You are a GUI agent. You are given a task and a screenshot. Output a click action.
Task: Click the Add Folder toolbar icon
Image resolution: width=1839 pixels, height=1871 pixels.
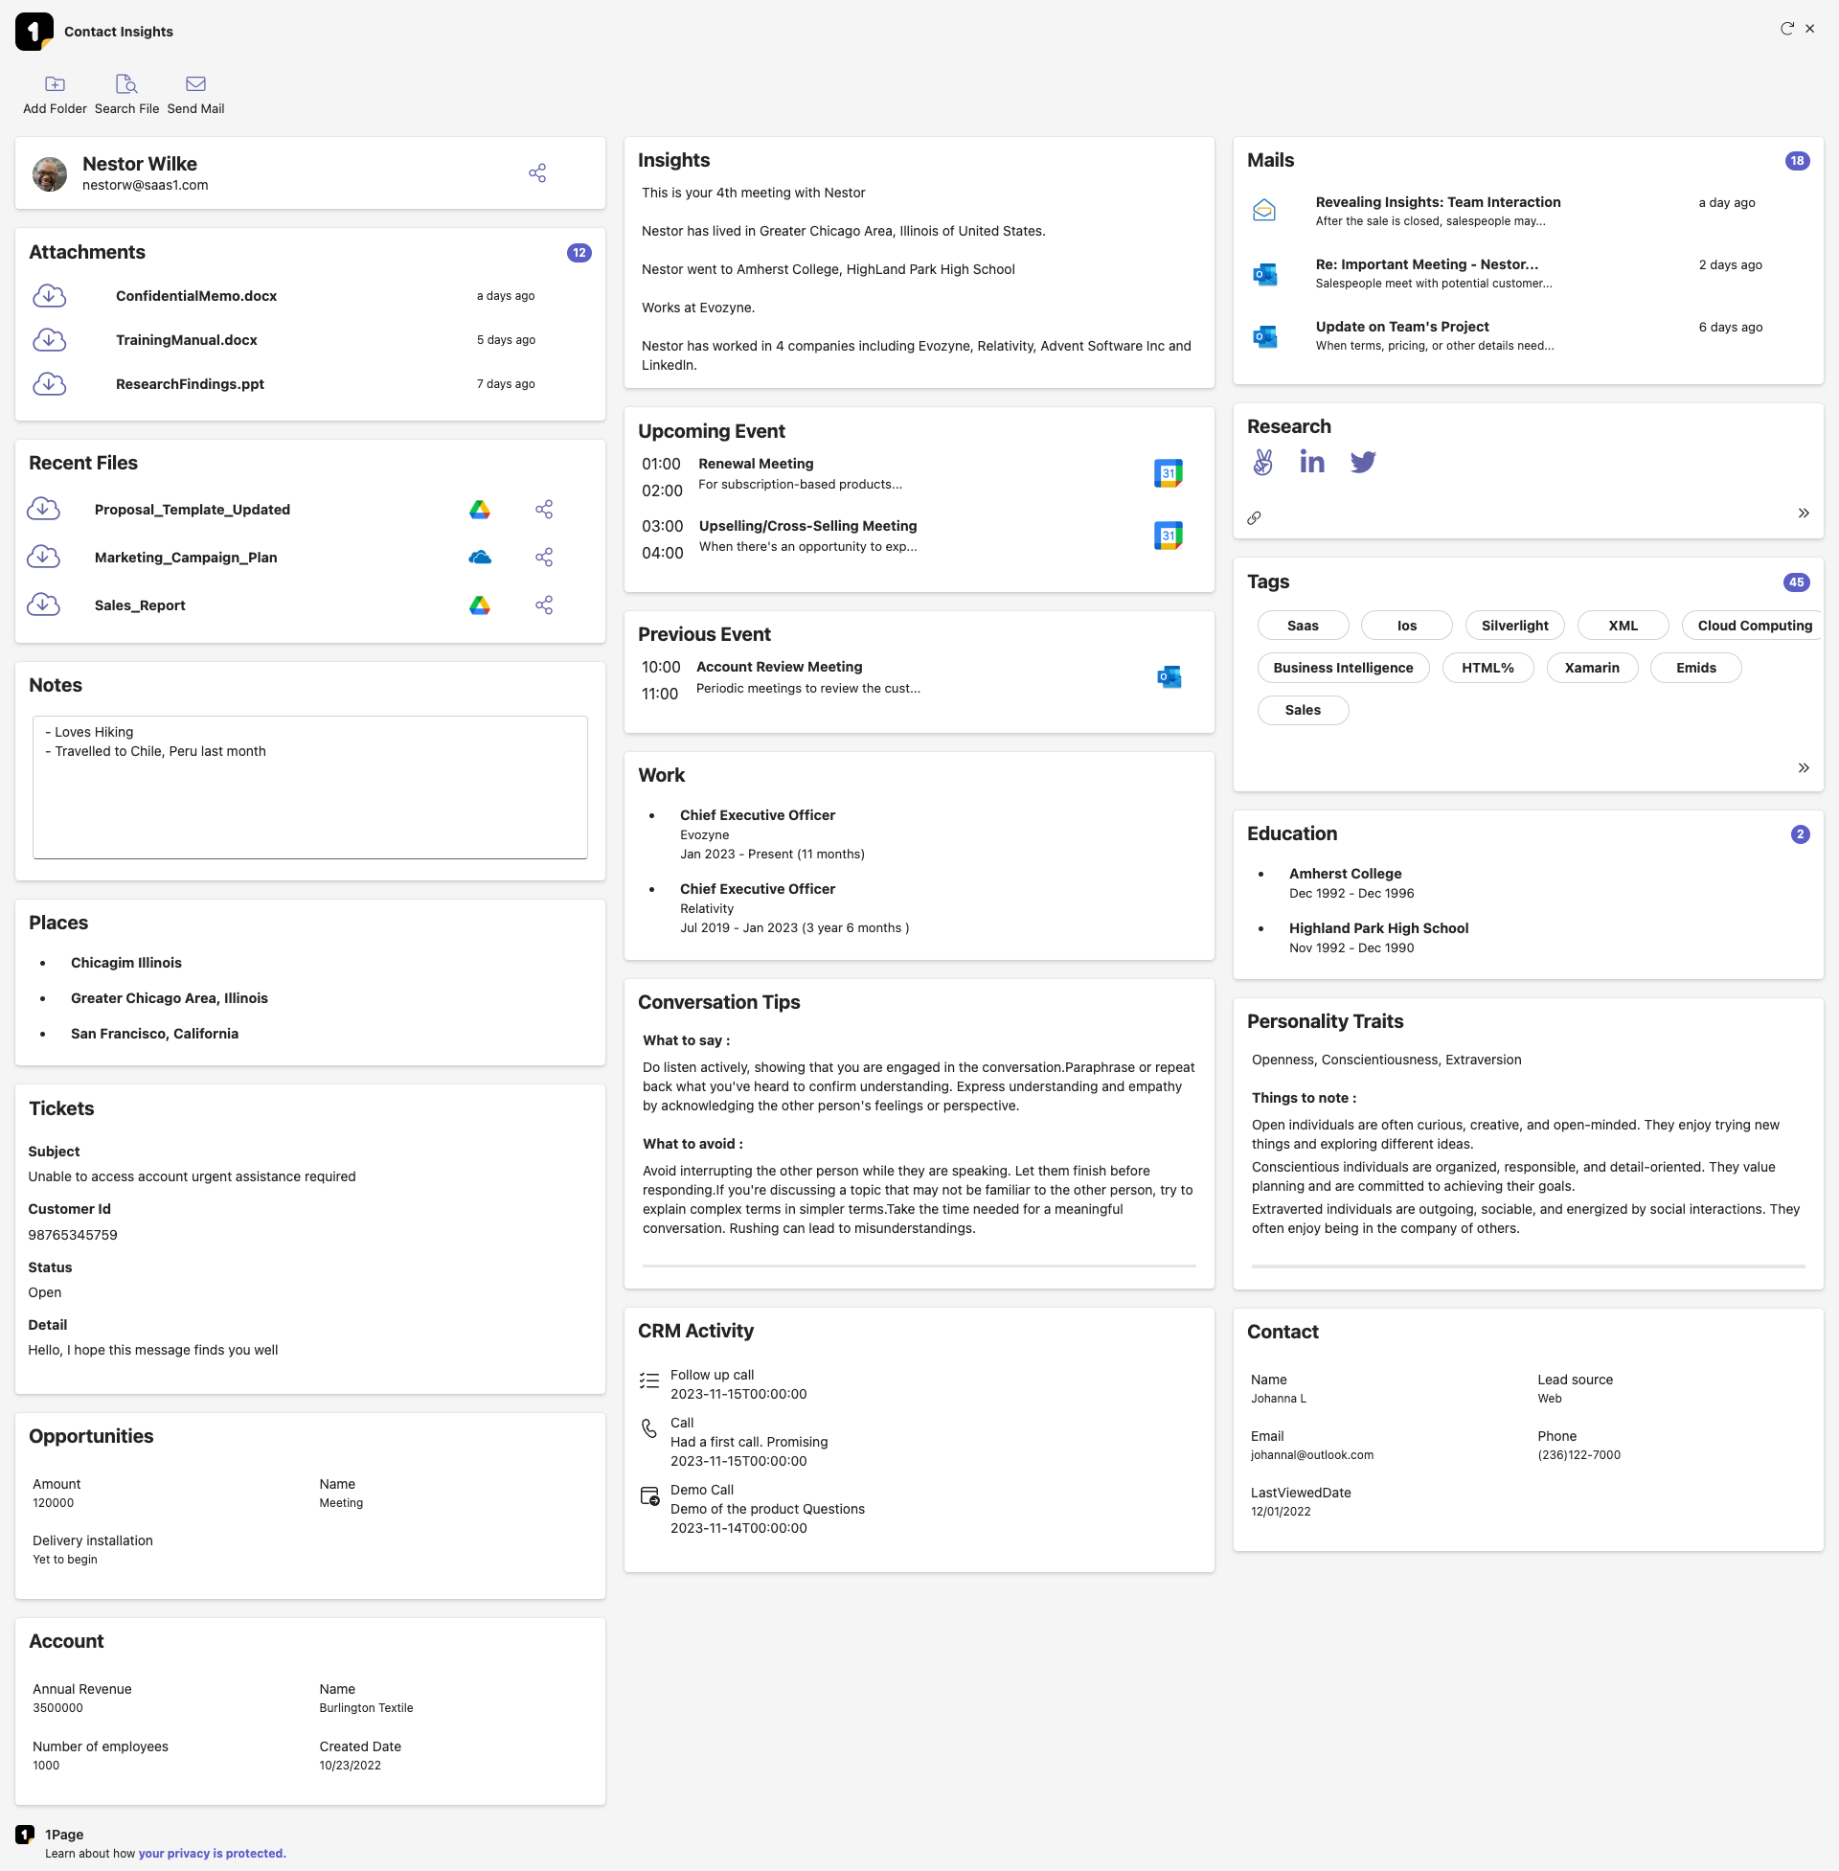55,84
